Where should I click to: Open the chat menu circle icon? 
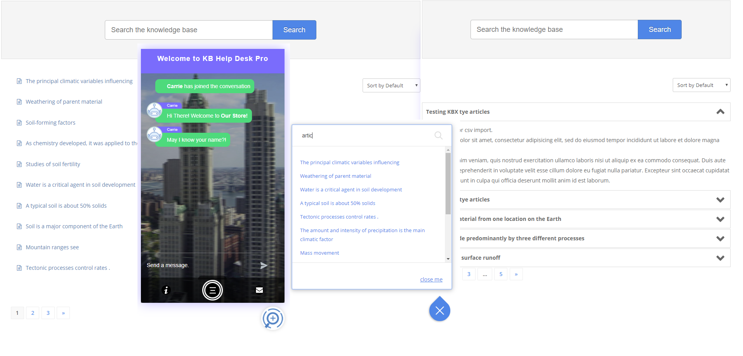(x=212, y=290)
